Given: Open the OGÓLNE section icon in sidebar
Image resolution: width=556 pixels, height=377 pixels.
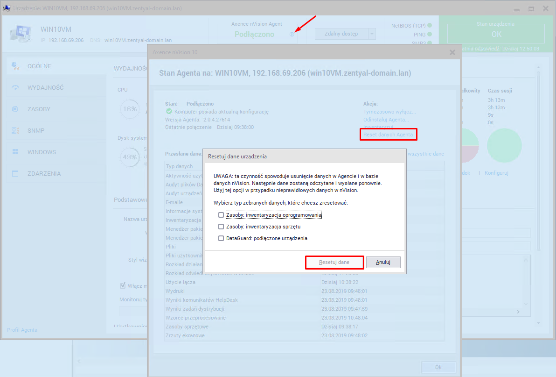Looking at the screenshot, I should [15, 66].
